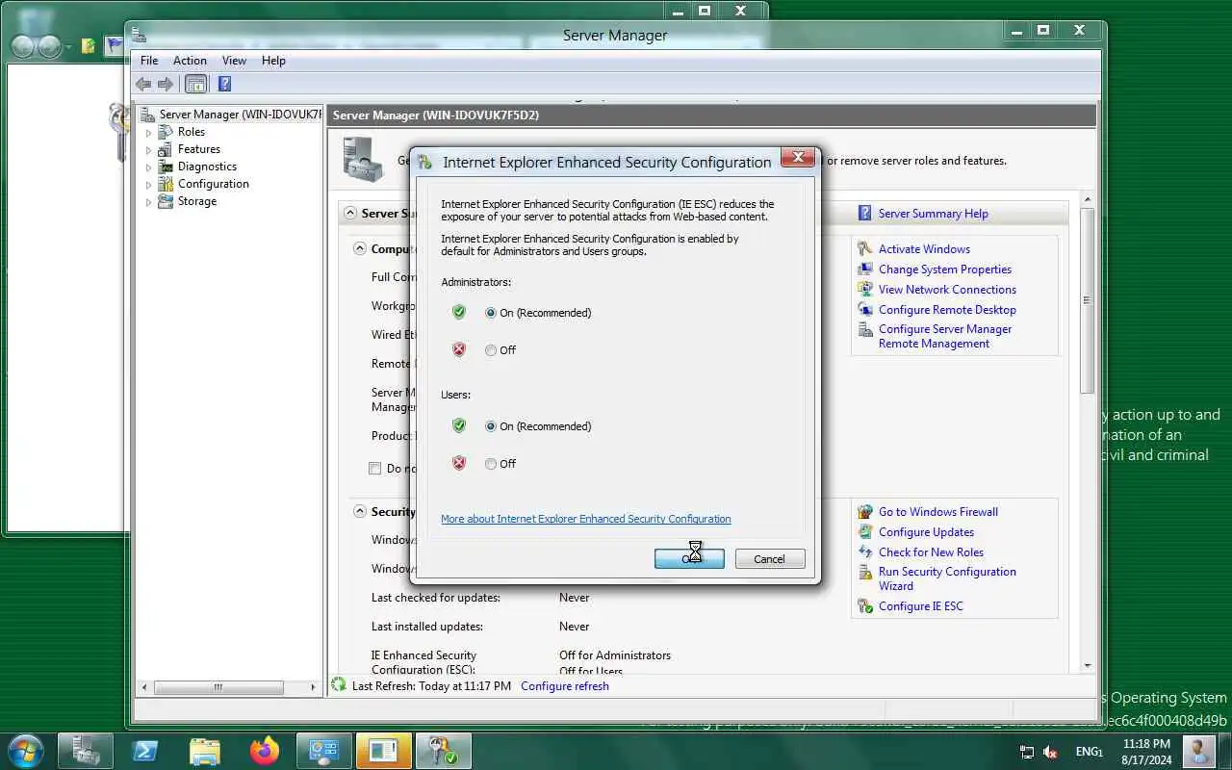Viewport: 1232px width, 770px height.
Task: Click the details pane vertical scrollbar thumb
Action: tap(1088, 300)
